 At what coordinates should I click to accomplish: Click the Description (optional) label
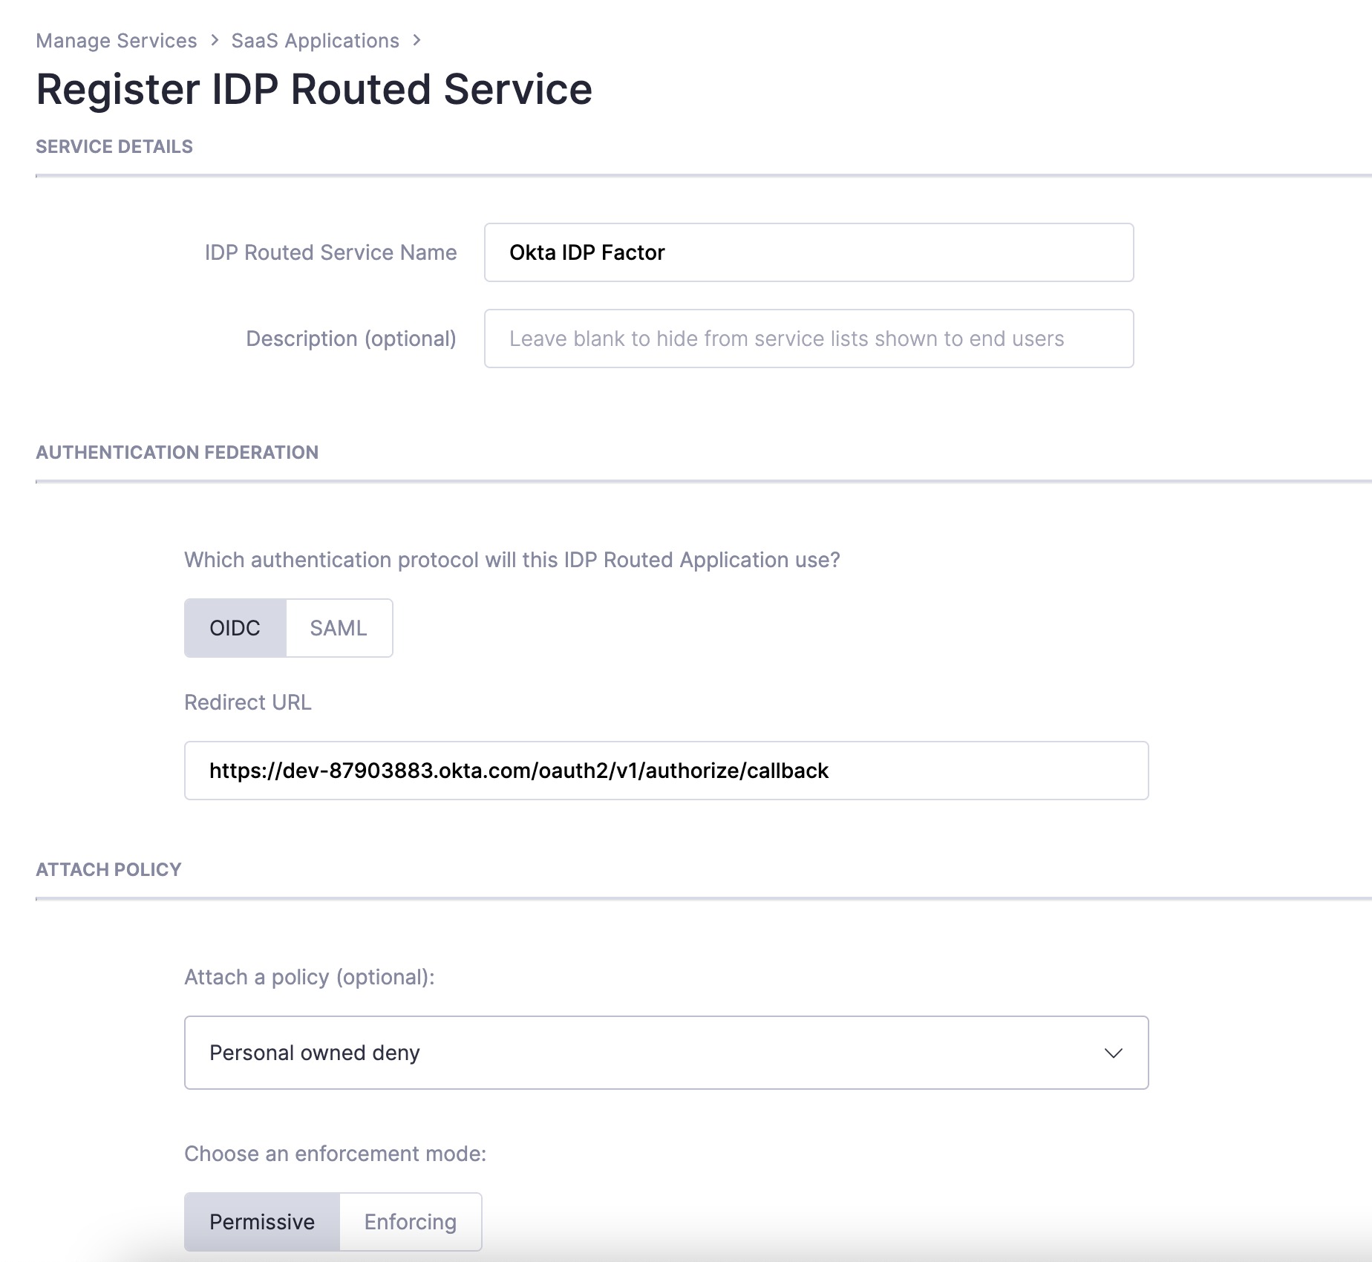click(x=351, y=339)
